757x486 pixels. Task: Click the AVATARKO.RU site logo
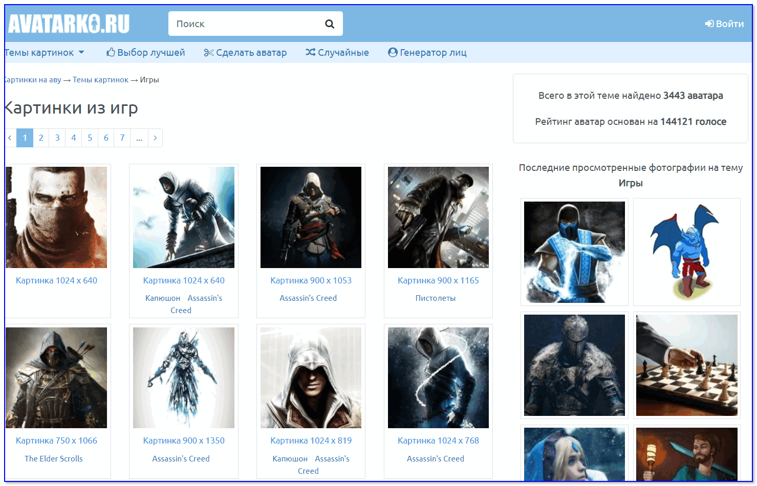click(x=69, y=24)
